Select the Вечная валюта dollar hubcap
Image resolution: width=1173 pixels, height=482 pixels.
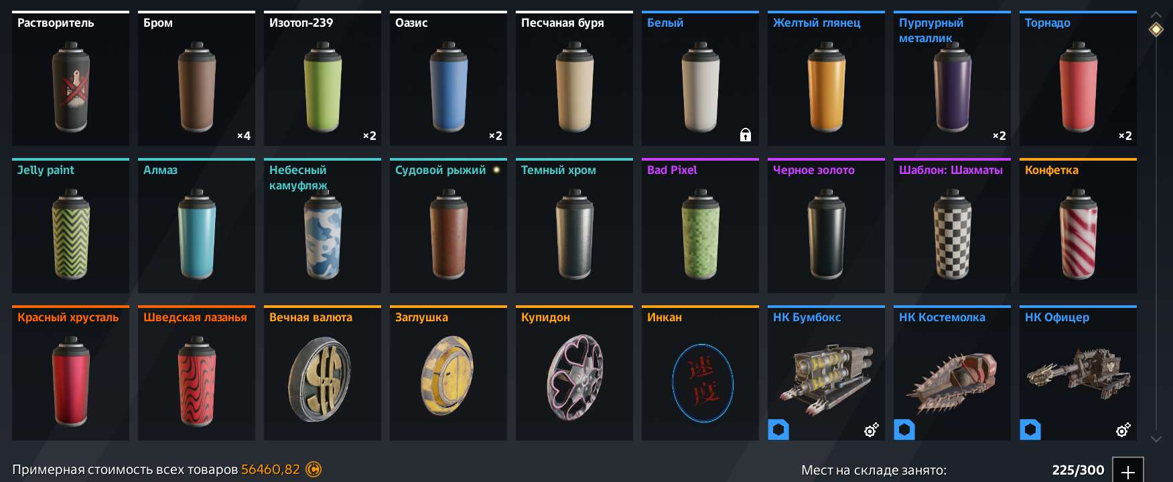(x=322, y=373)
